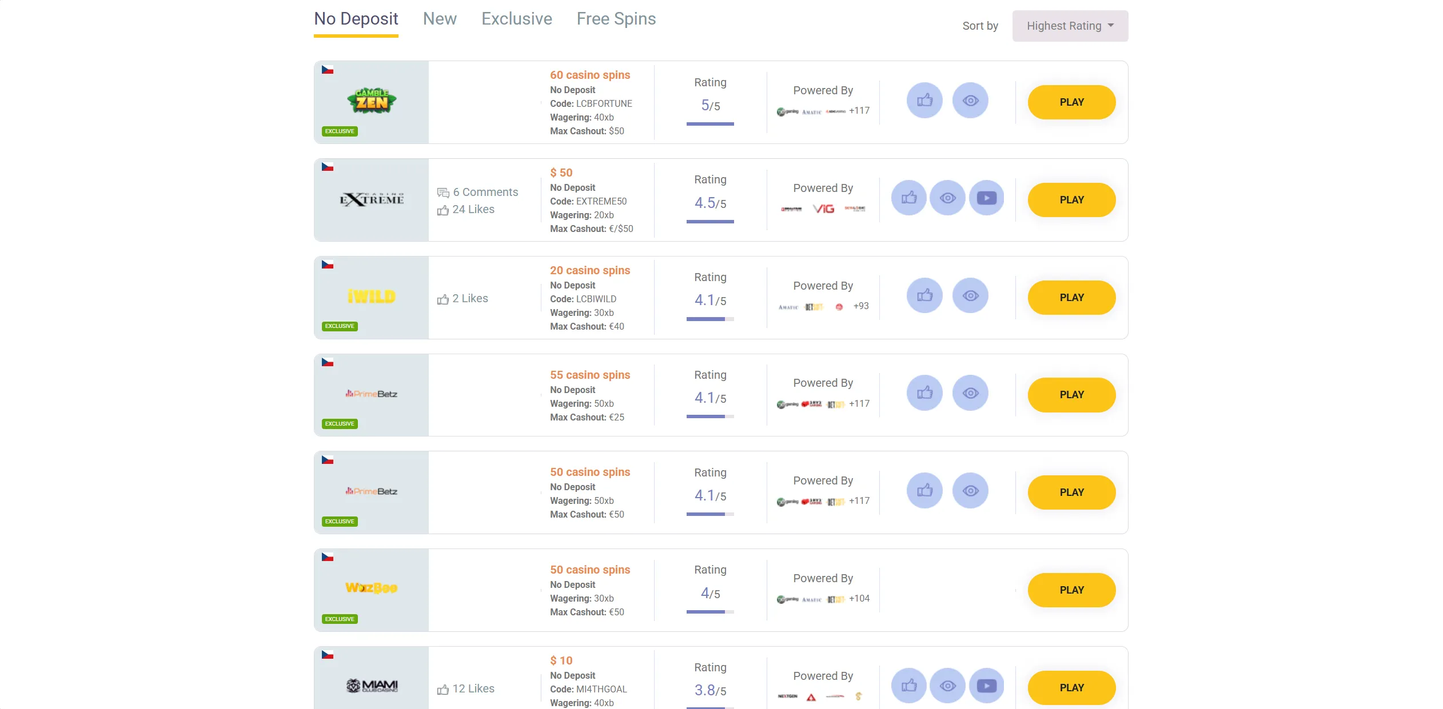Screen dimensions: 1443x709
Task: Open the Exclusive tab
Action: coord(517,19)
